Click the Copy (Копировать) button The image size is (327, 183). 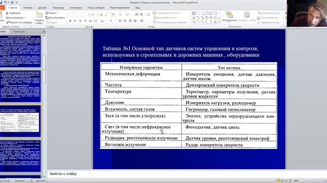[x=15, y=18]
